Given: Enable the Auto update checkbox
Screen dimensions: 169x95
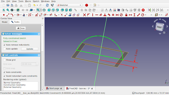Looking at the screenshot, I should (x=4, y=49).
